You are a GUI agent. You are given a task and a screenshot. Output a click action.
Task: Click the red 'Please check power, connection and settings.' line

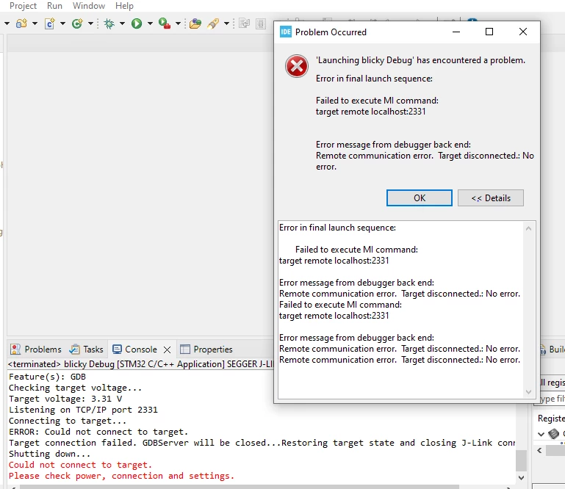pyautogui.click(x=121, y=476)
